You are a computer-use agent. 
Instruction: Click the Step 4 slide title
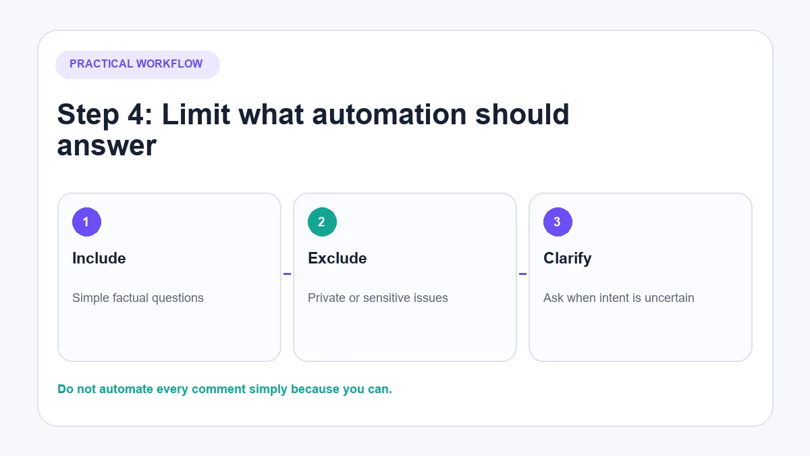[x=313, y=130]
